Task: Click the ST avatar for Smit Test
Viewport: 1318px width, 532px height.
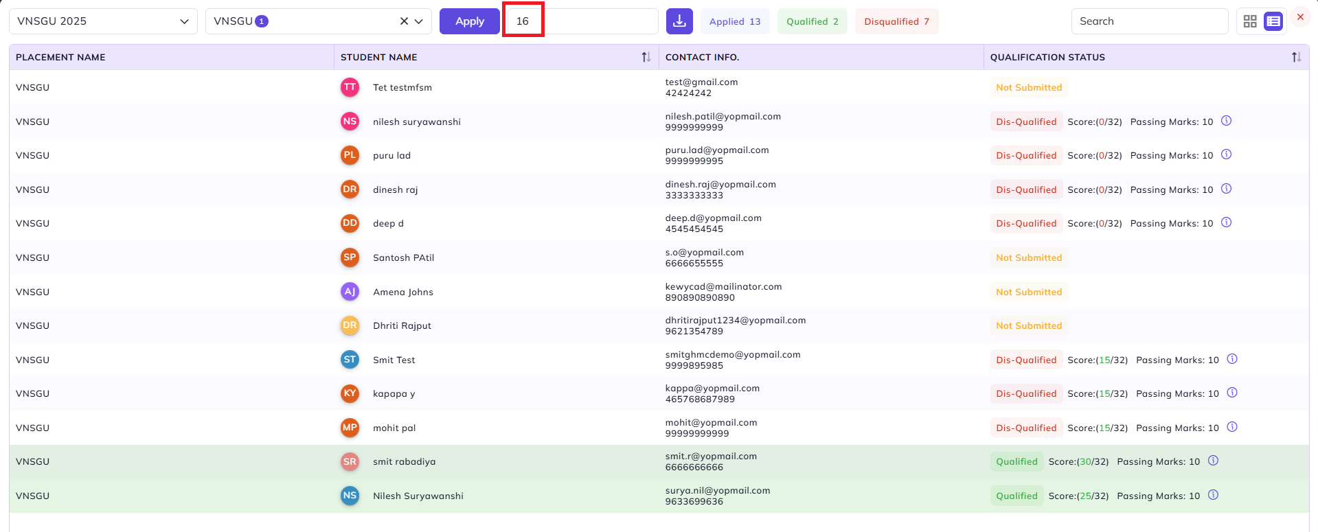Action: click(350, 360)
